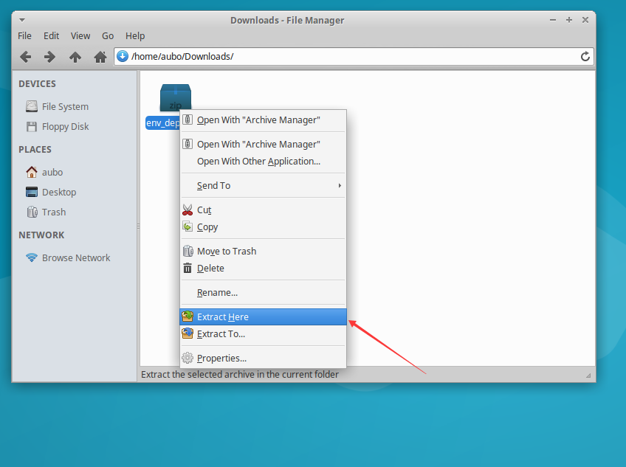The height and width of the screenshot is (467, 626).
Task: Select Floppy Disk in the sidebar
Action: [66, 127]
